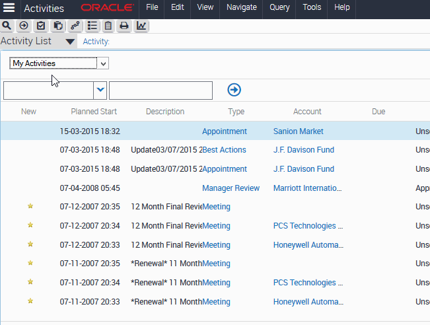Open the File menu
This screenshot has width=430, height=325.
[152, 7]
